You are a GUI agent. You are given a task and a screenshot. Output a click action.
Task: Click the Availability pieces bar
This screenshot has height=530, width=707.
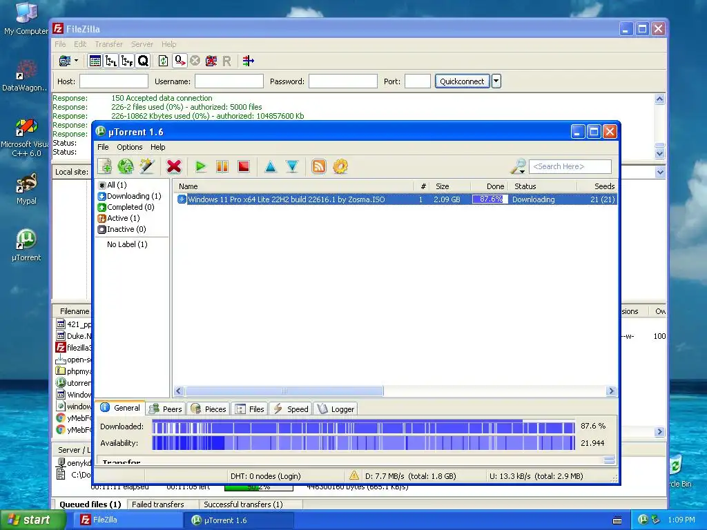coord(363,443)
